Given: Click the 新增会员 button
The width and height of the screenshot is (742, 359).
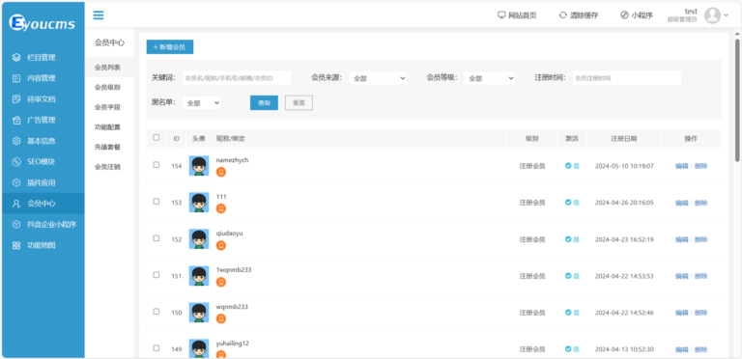Looking at the screenshot, I should [170, 47].
